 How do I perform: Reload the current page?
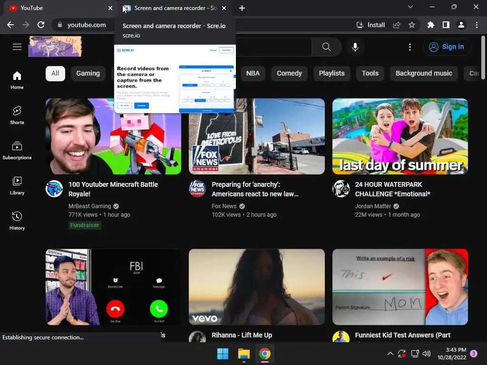click(x=41, y=25)
